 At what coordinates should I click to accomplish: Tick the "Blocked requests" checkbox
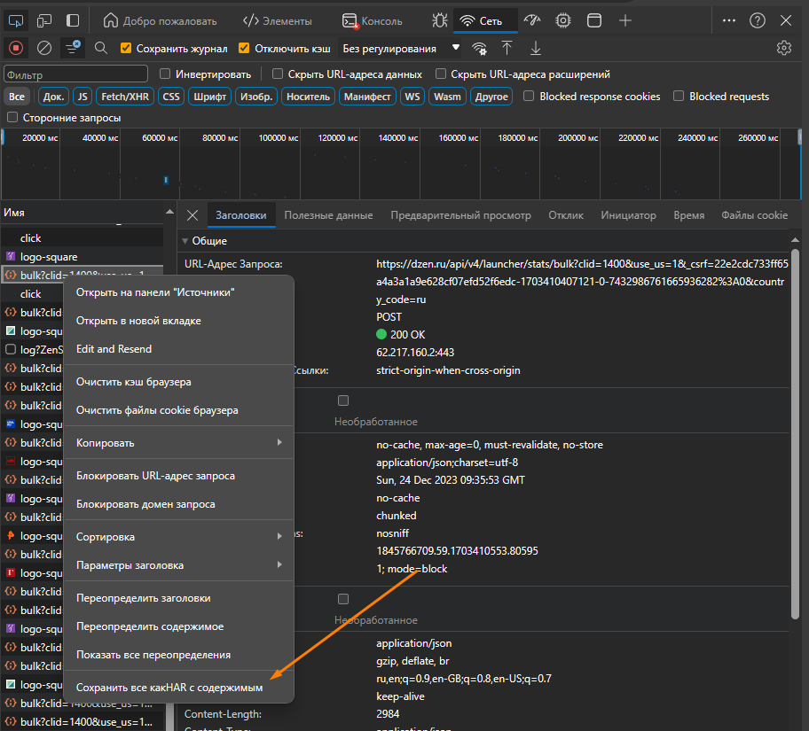click(x=679, y=97)
